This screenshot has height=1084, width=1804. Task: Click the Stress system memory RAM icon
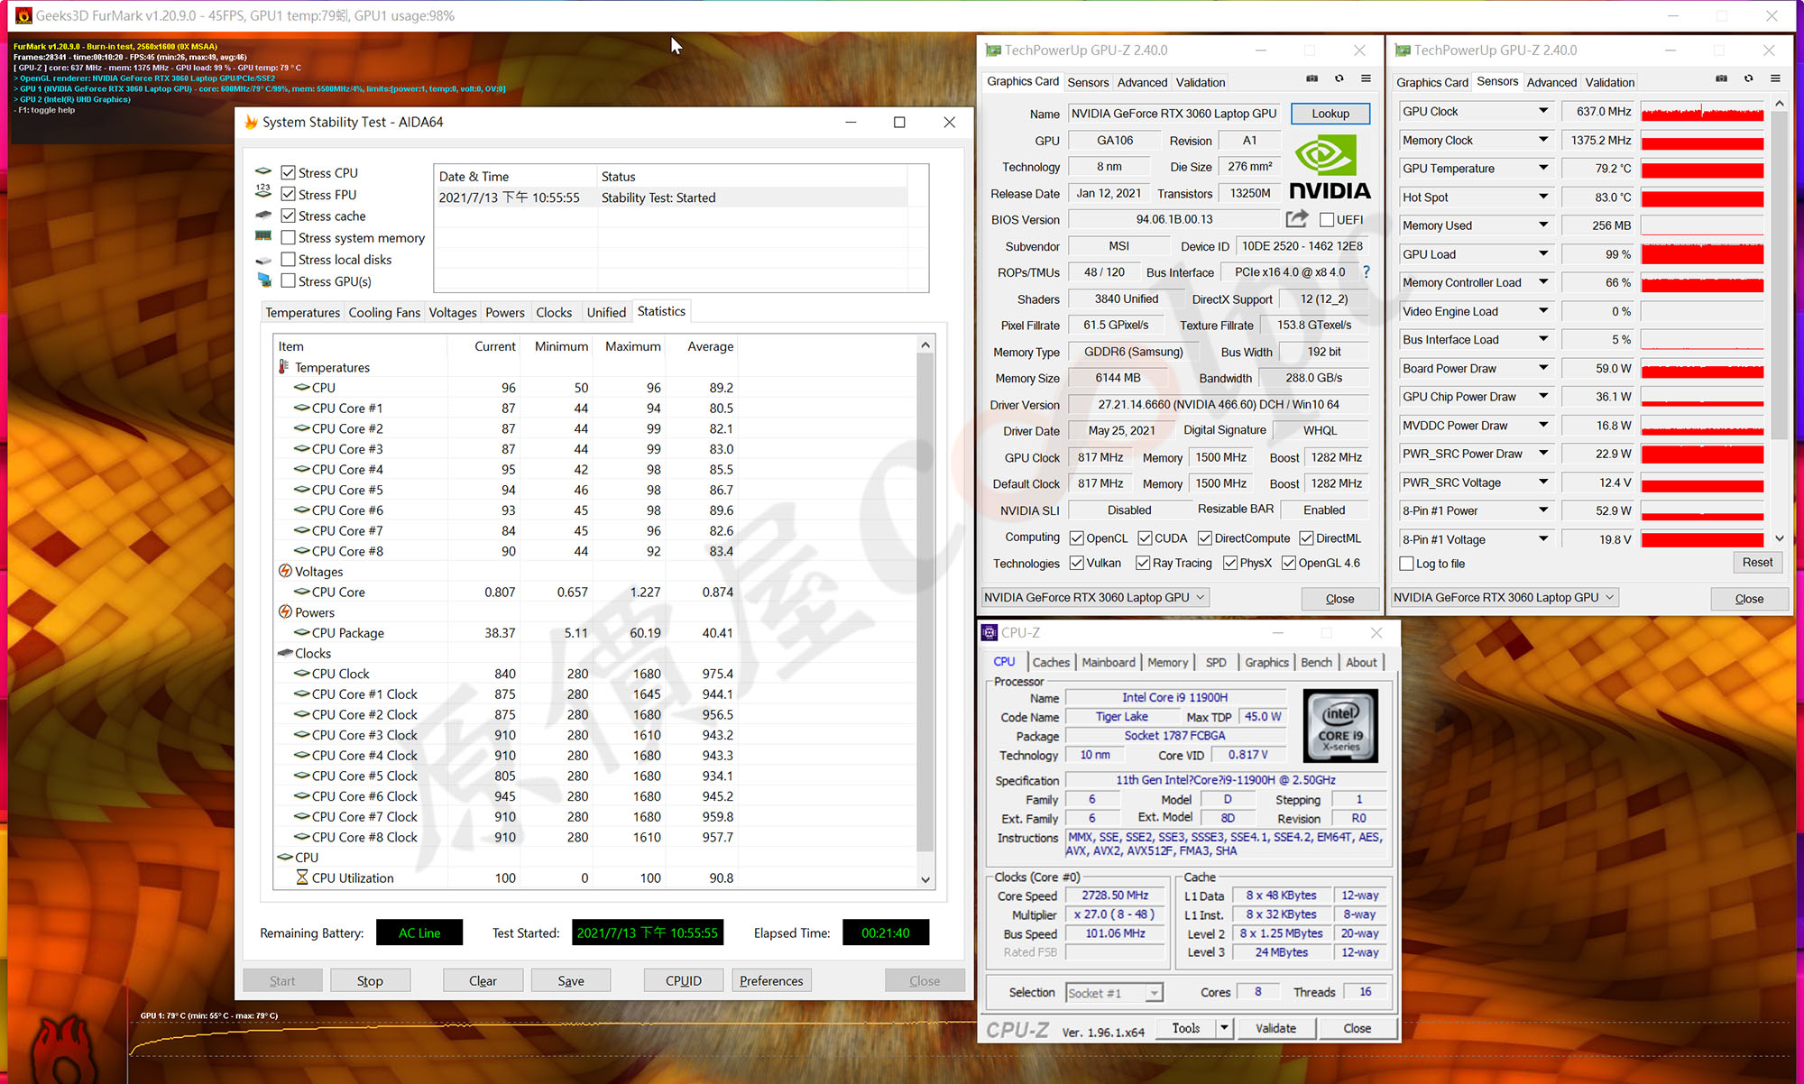[x=263, y=236]
